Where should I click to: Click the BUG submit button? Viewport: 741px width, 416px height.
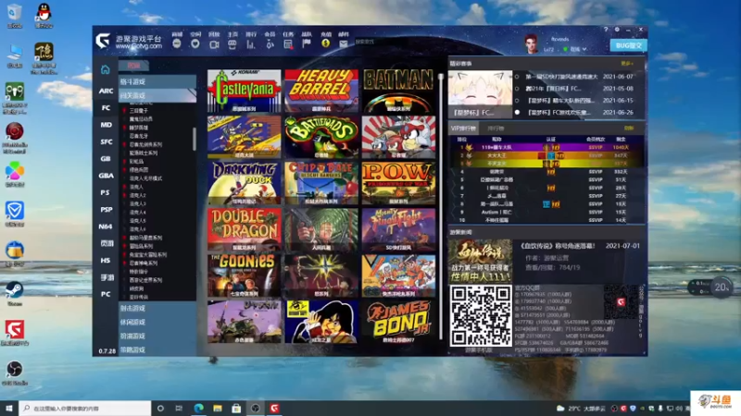coord(629,45)
